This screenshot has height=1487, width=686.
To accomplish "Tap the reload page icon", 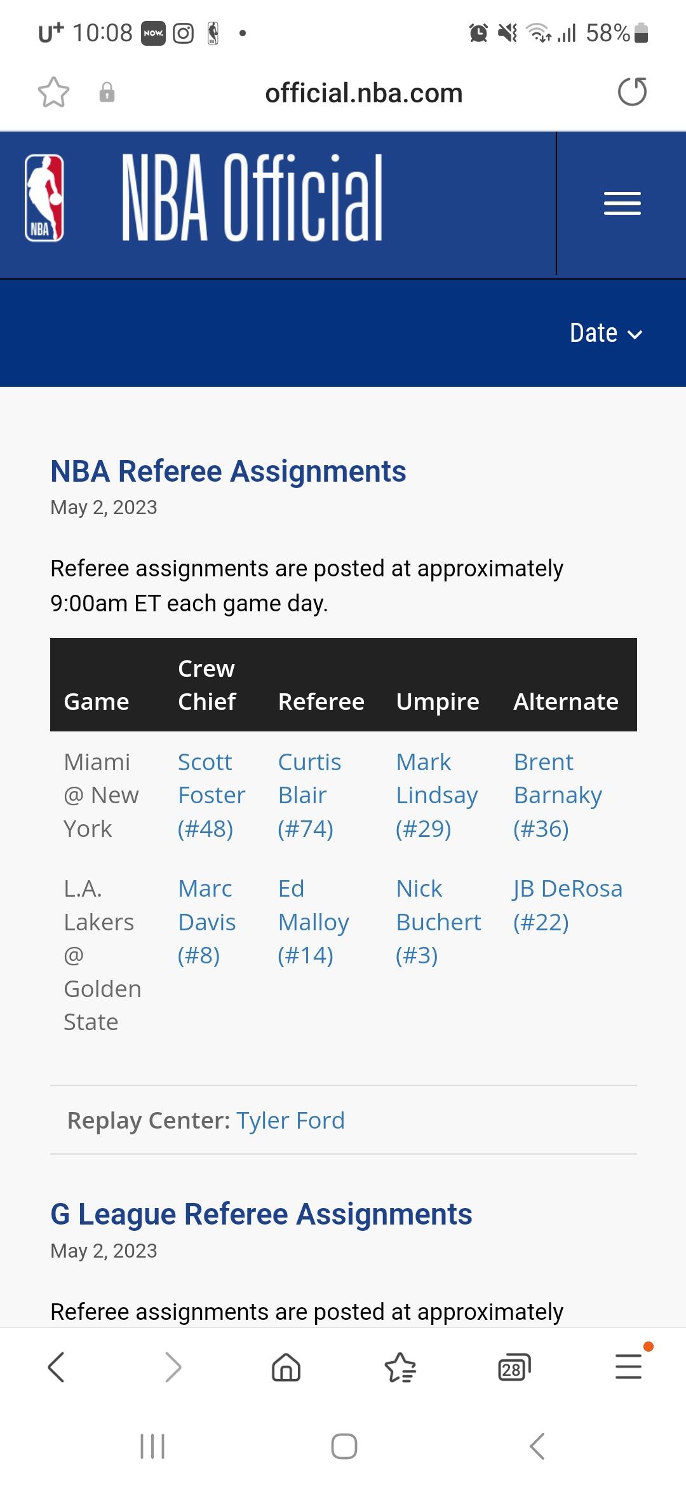I will pyautogui.click(x=632, y=92).
